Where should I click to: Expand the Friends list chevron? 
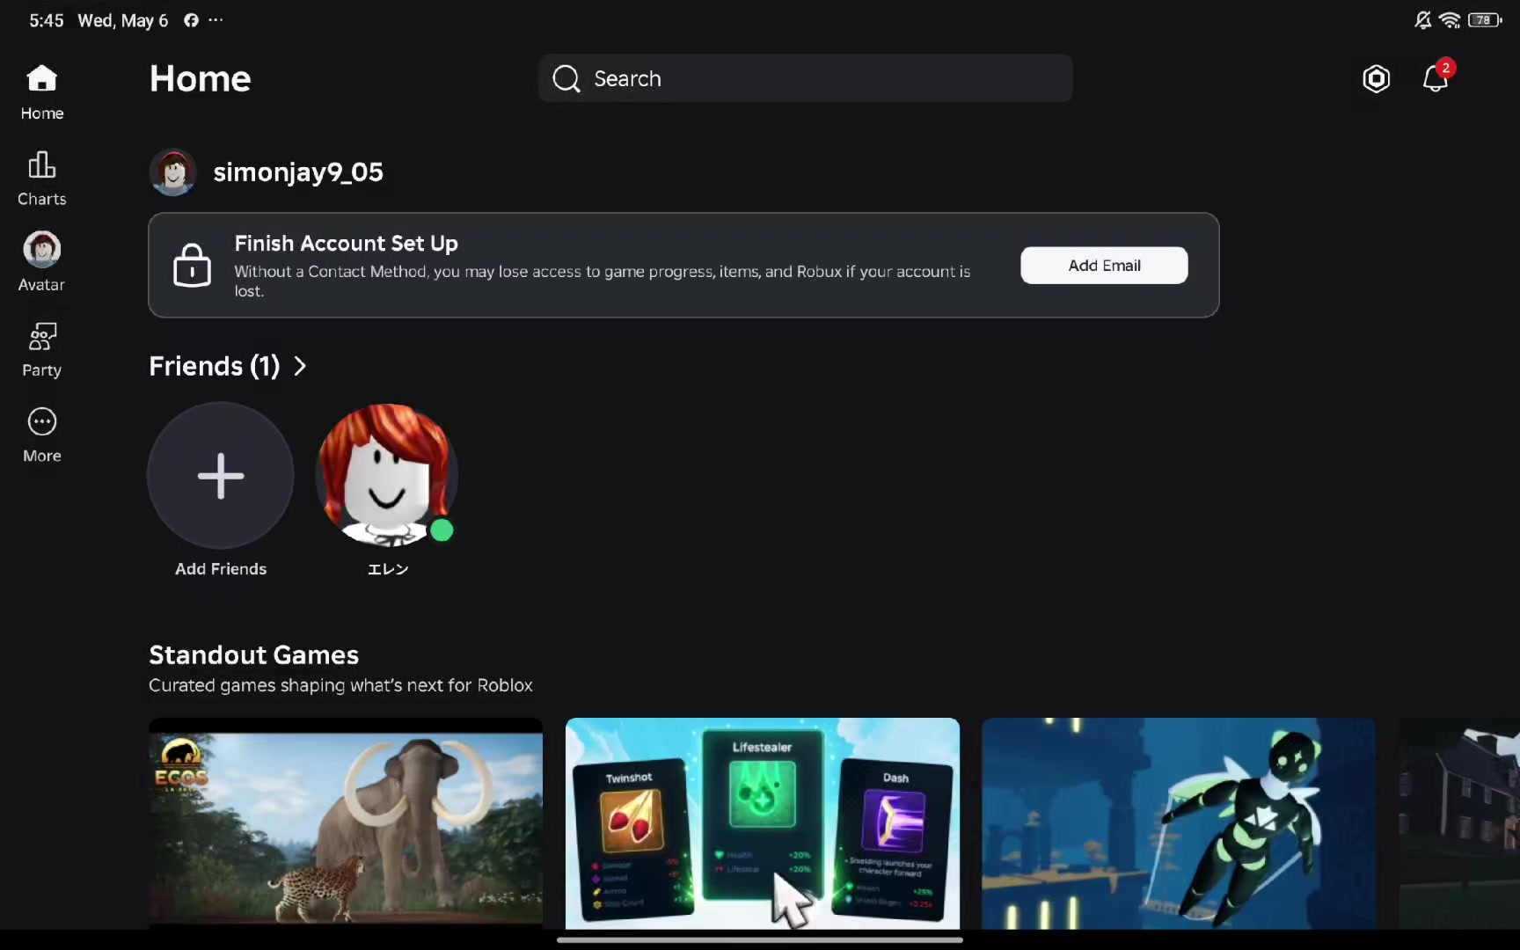[300, 366]
